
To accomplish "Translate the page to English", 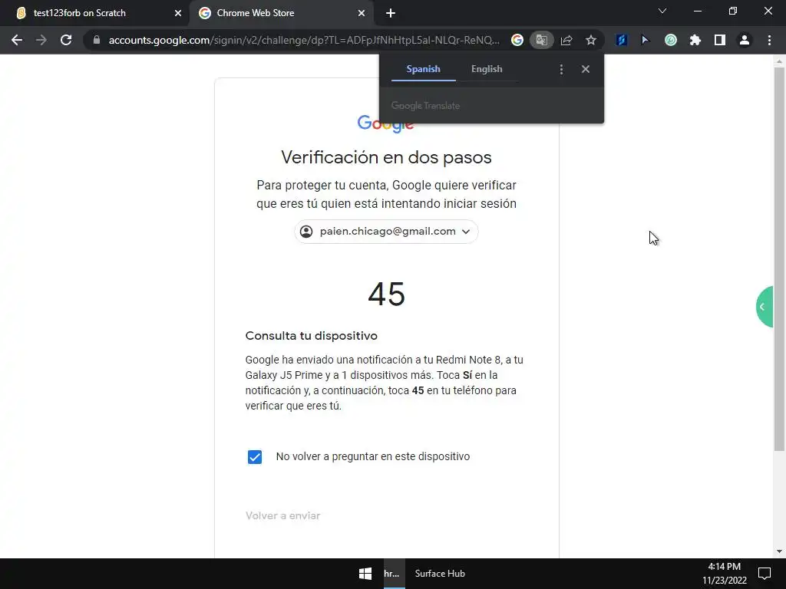I will (x=486, y=69).
